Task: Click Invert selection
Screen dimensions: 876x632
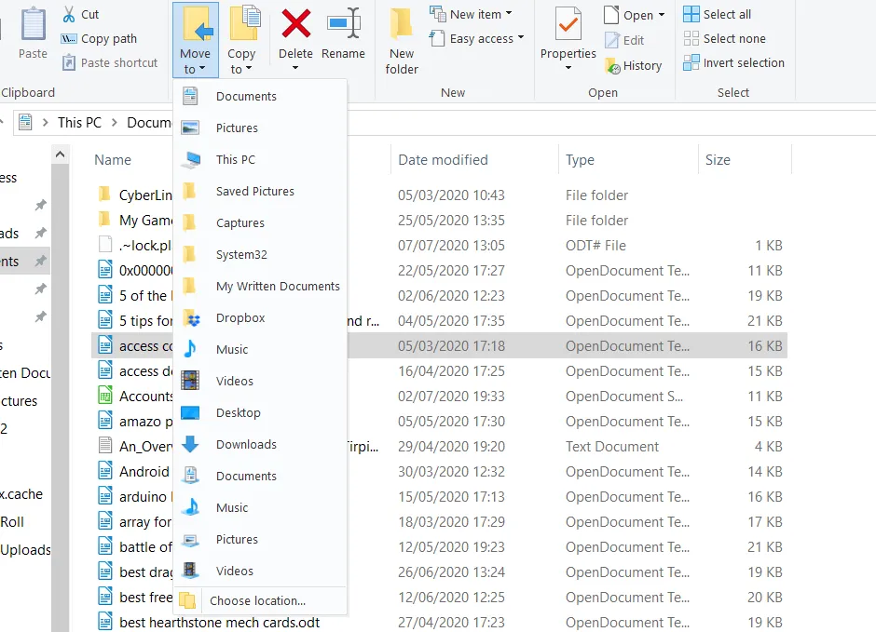Action: (733, 63)
